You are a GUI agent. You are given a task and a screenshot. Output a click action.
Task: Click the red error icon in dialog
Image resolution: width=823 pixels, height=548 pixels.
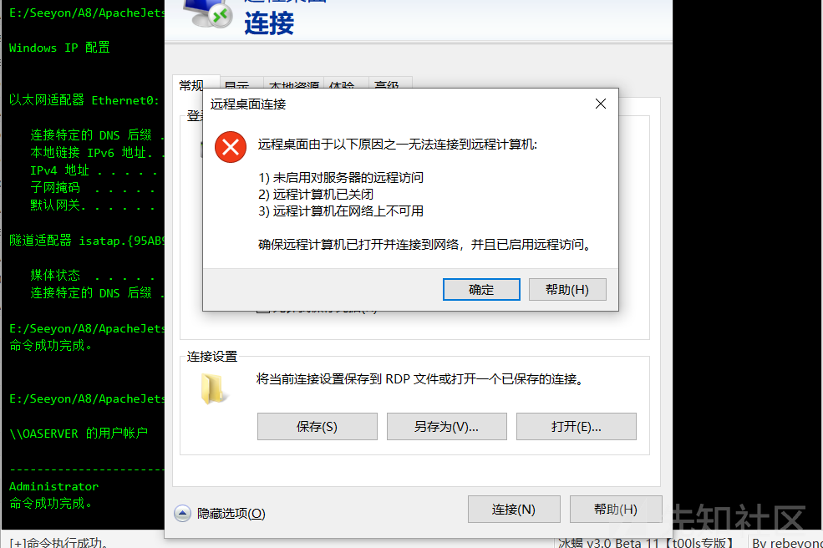231,147
